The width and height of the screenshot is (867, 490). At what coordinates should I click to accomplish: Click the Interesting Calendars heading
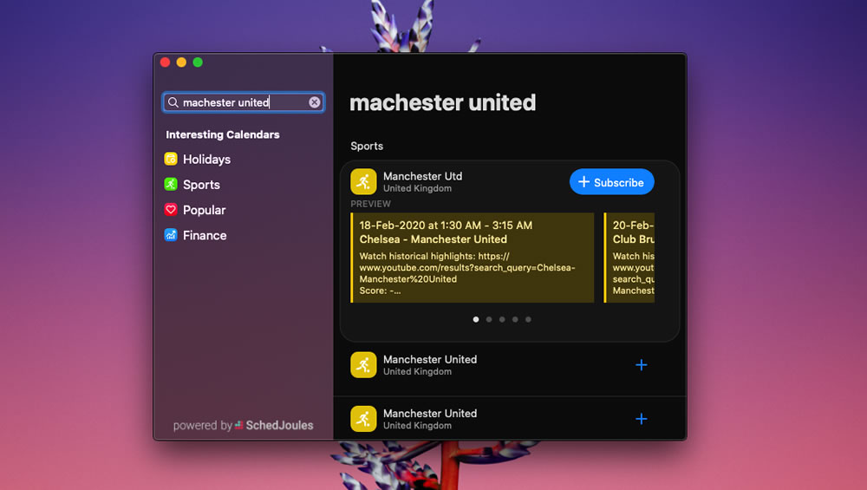(x=223, y=134)
